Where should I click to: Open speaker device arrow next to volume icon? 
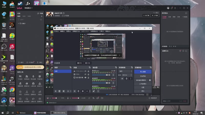[50, 98]
